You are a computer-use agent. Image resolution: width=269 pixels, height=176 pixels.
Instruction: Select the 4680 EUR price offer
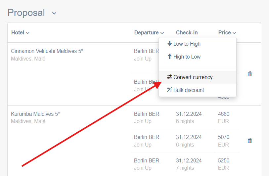(224, 117)
